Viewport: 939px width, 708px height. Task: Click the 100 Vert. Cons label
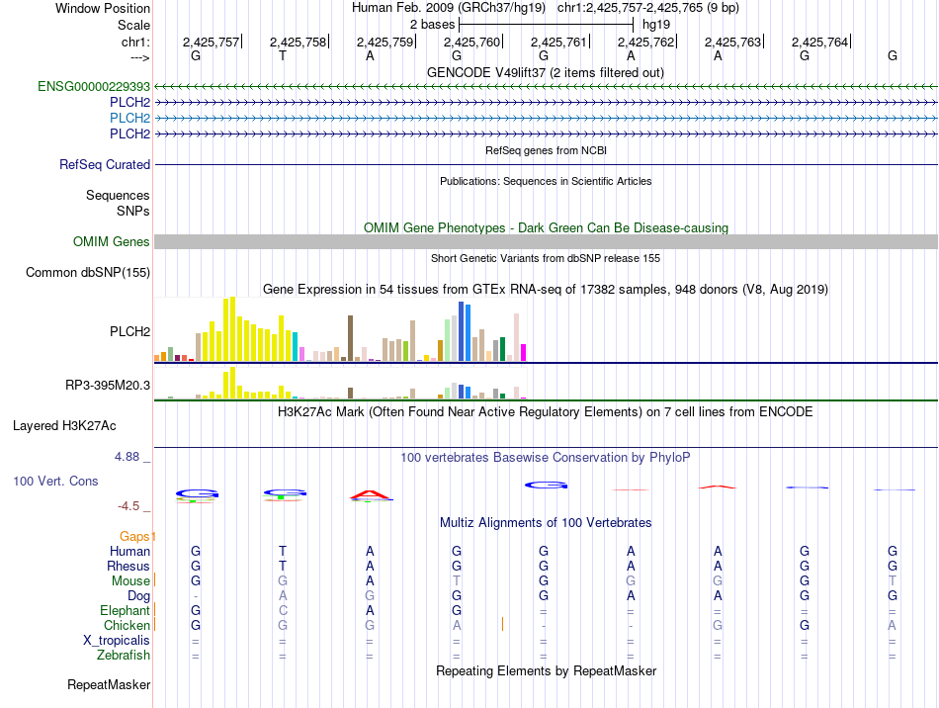[x=55, y=481]
